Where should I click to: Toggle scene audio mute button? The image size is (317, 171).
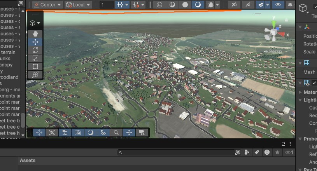(248, 5)
